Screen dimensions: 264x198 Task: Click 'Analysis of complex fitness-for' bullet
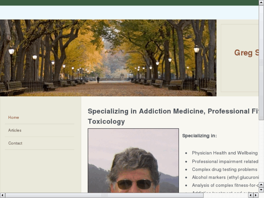[225, 185]
